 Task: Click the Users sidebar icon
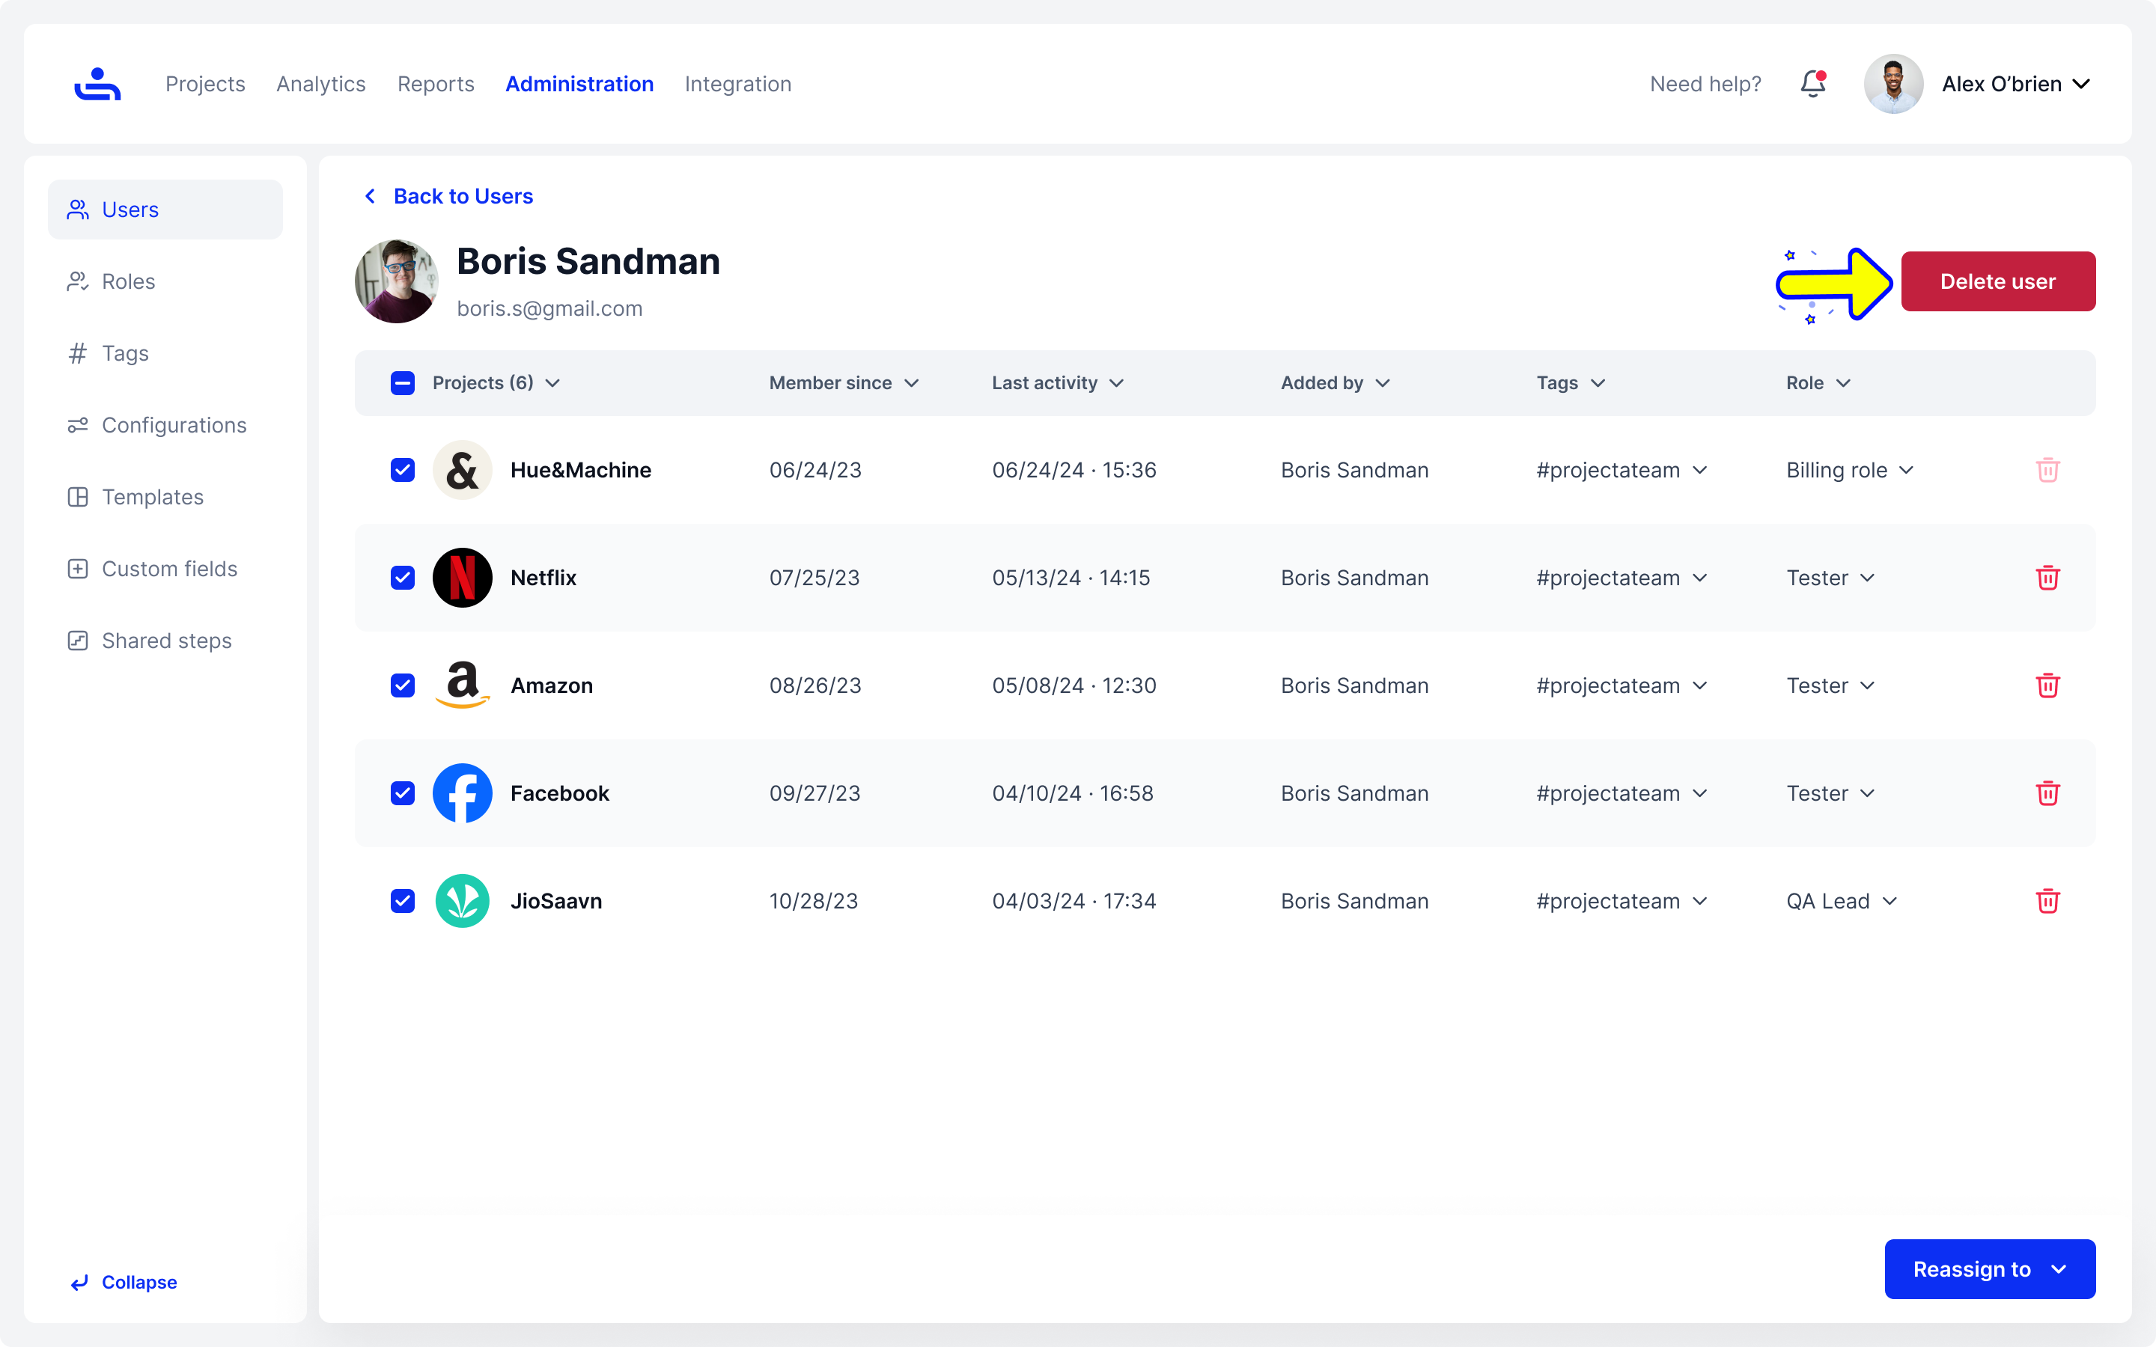point(78,210)
